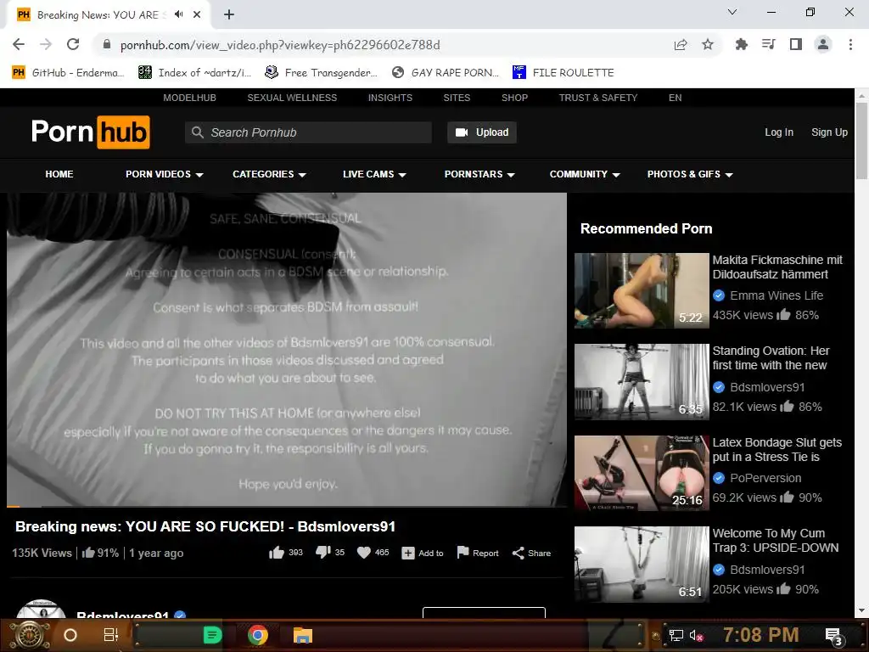
Task: Click the site logo in the header
Action: click(x=90, y=132)
